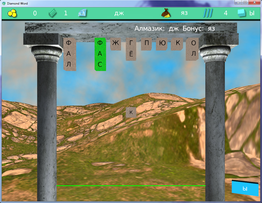Click the Diamond Word app icon in title bar
This screenshot has height=203, width=262.
coord(4,4)
